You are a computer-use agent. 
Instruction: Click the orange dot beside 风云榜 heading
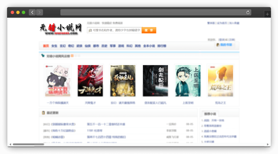click(72, 56)
